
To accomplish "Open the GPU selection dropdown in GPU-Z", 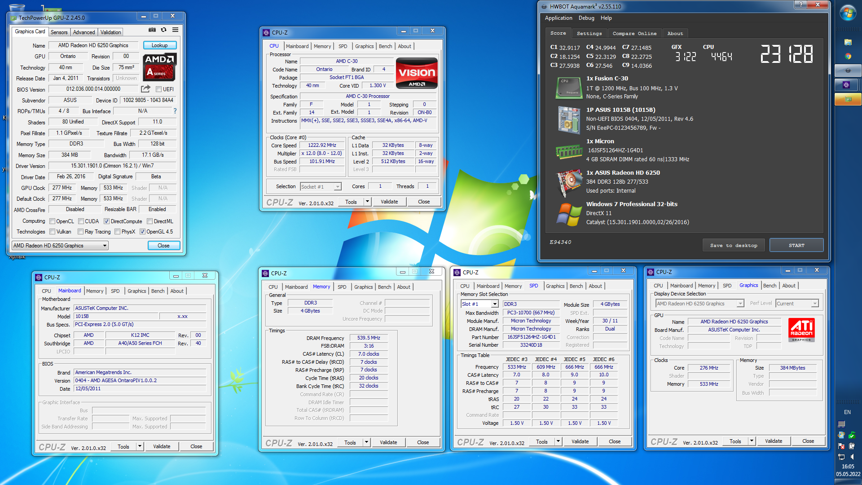I will pos(60,246).
